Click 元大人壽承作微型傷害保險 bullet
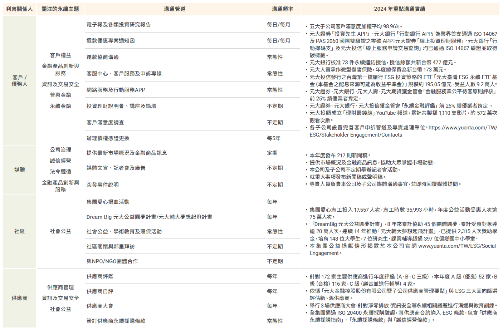 pyautogui.click(x=378, y=70)
